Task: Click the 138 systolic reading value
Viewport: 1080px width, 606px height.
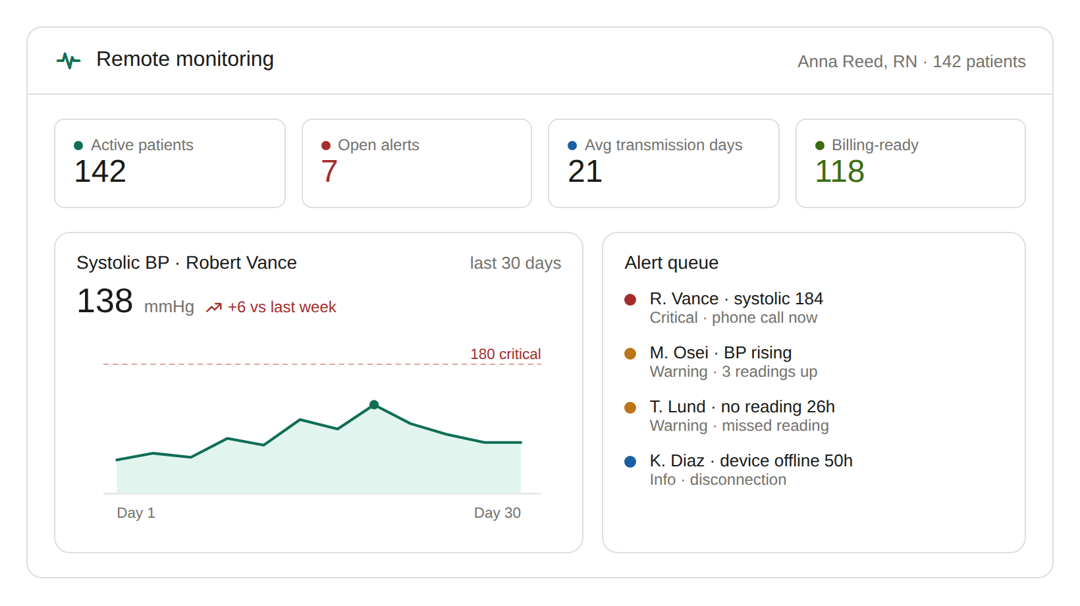Action: coord(105,301)
